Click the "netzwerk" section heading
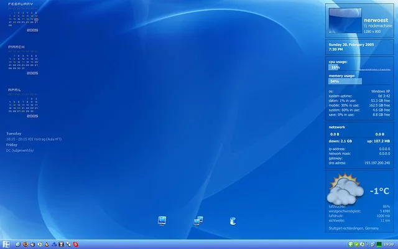The image size is (398, 249). (x=337, y=127)
